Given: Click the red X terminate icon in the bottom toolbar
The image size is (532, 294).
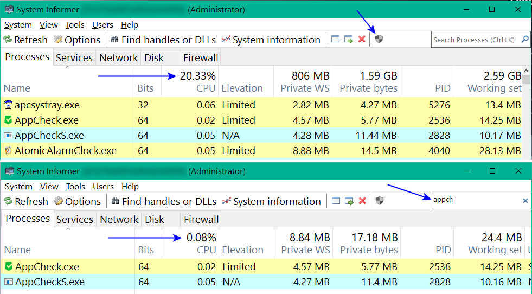Looking at the screenshot, I should (362, 201).
